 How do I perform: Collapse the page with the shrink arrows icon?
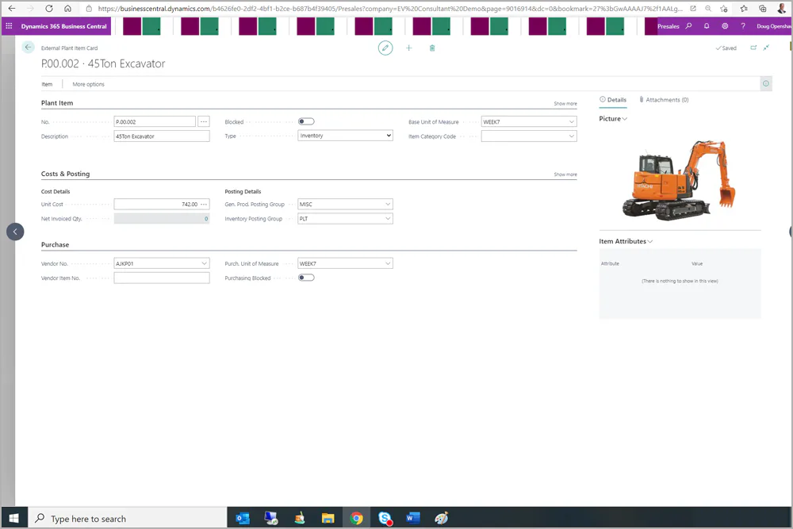click(x=767, y=48)
